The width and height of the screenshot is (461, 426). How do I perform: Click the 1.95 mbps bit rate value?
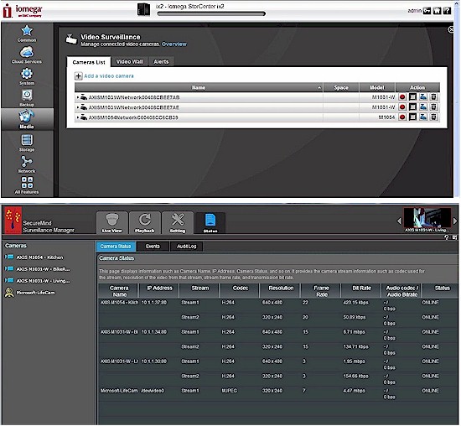(x=354, y=361)
